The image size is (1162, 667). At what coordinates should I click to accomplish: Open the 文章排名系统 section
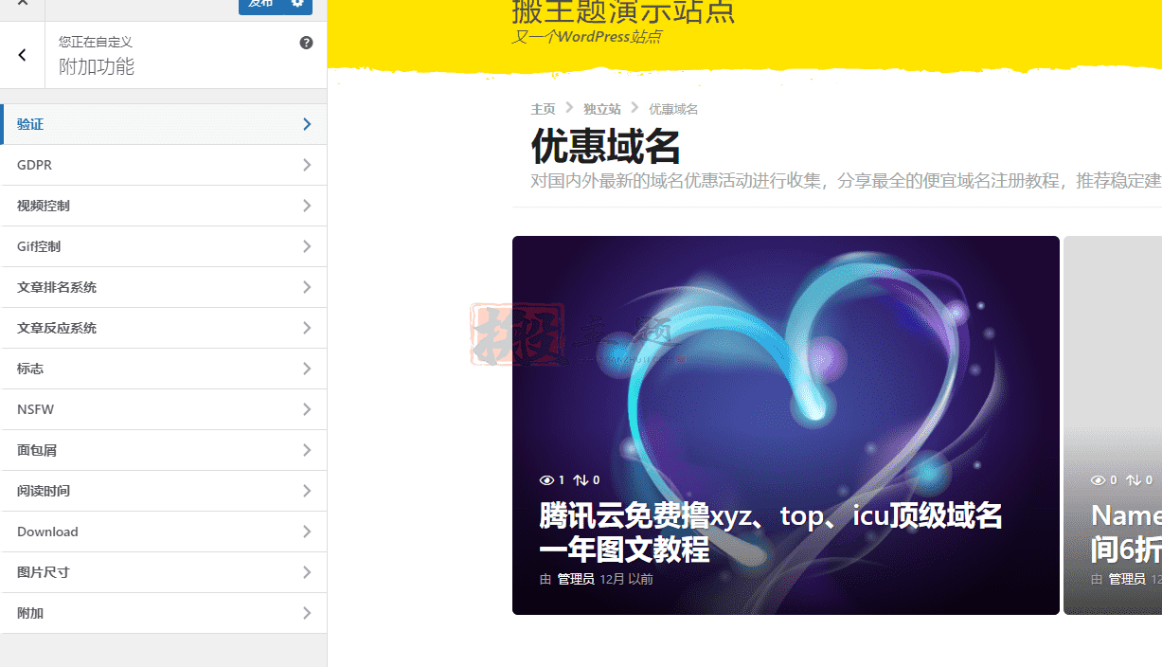coord(164,287)
